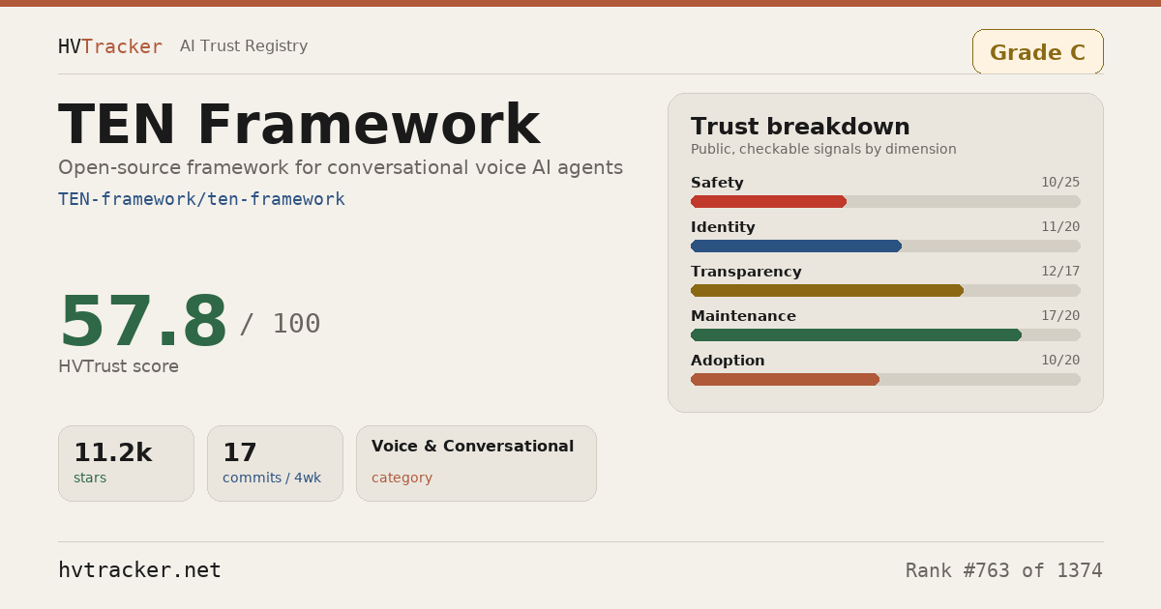1161x609 pixels.
Task: Click the Grade C badge
Action: 1037,52
